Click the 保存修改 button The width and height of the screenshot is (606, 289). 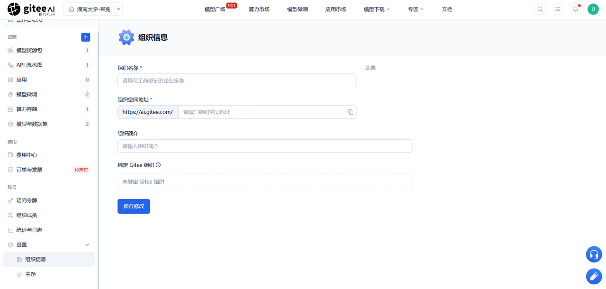click(134, 206)
